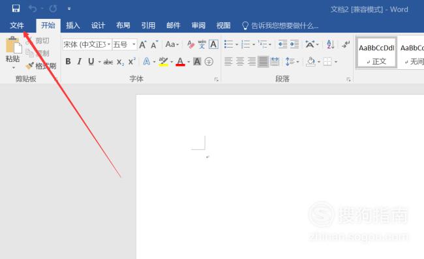Click the Clear Formatting eraser icon
This screenshot has height=259, width=424.
[x=190, y=44]
